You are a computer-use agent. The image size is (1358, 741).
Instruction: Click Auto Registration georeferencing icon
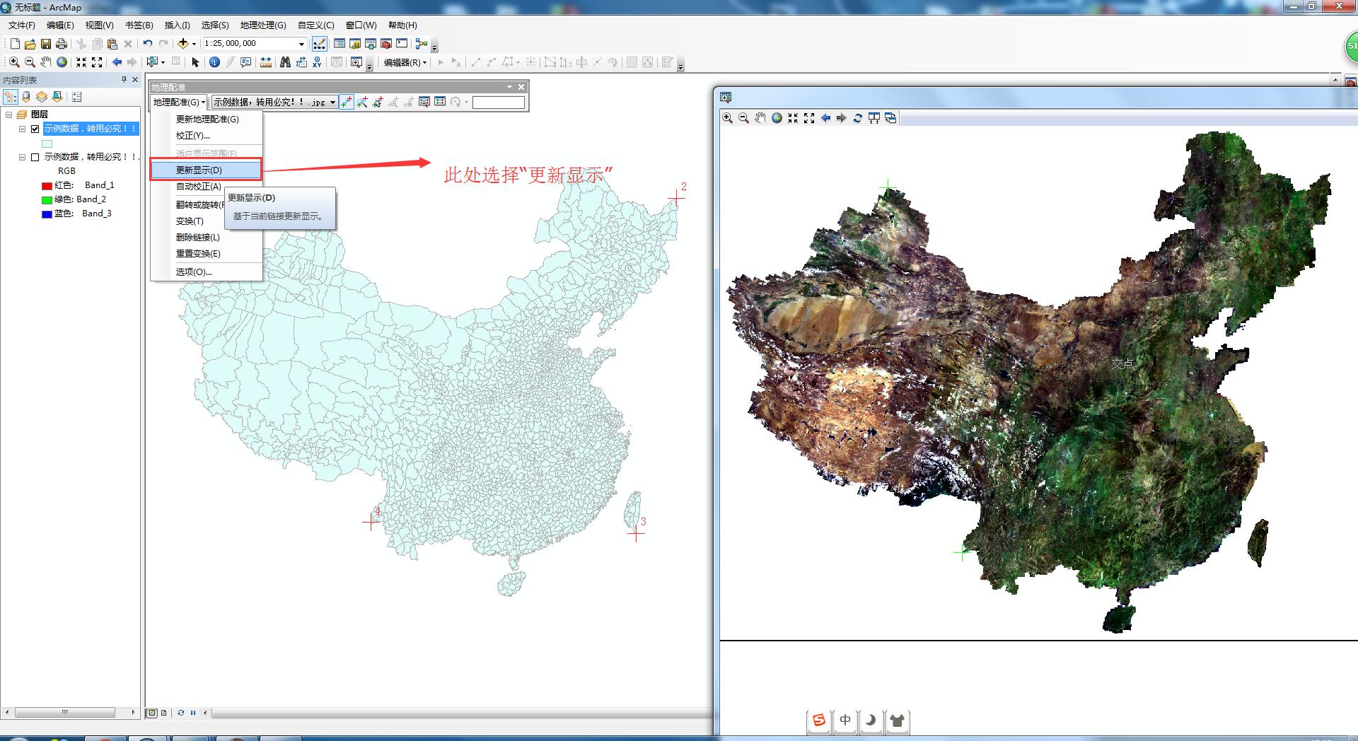pos(362,102)
